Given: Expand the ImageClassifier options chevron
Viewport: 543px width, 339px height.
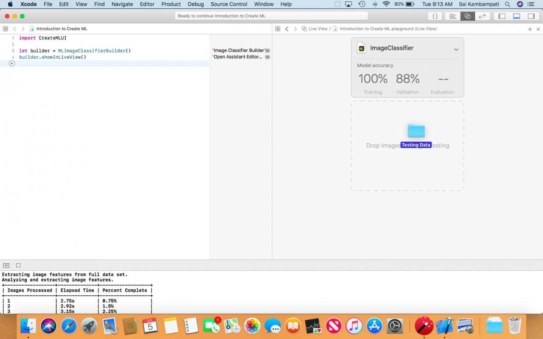Looking at the screenshot, I should tap(456, 49).
